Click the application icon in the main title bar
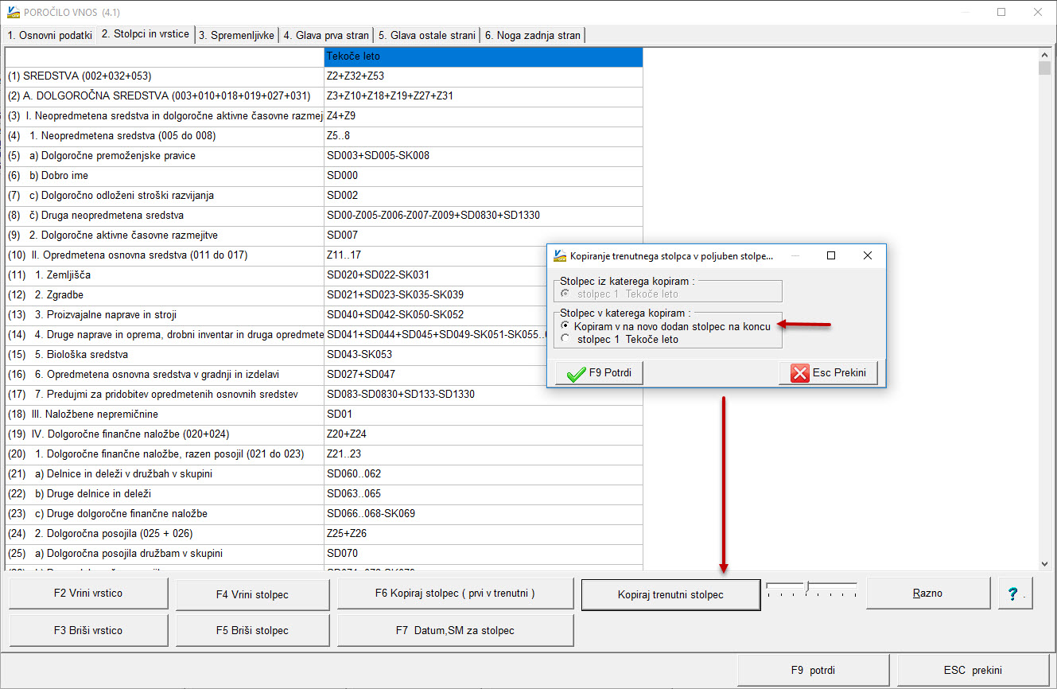 click(x=14, y=12)
